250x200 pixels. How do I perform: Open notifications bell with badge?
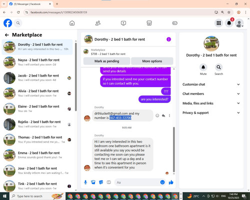[229, 23]
